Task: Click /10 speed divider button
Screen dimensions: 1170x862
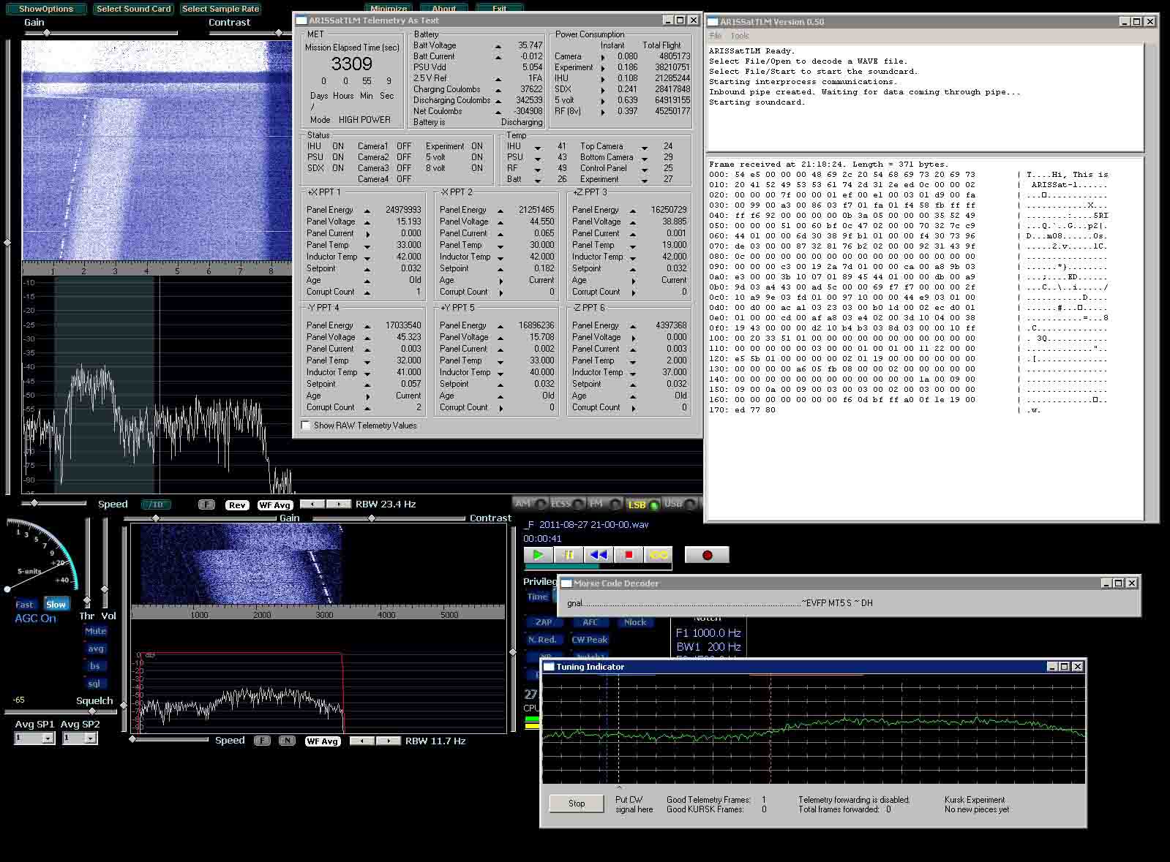Action: (x=156, y=505)
